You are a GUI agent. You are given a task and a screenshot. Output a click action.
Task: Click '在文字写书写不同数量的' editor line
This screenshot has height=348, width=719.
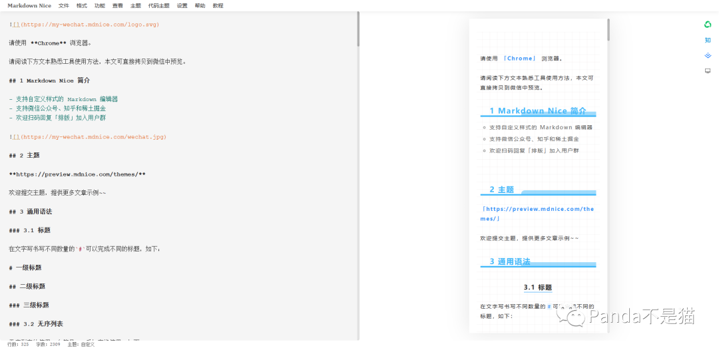[85, 249]
